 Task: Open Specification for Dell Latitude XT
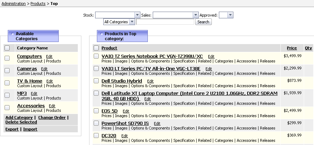(x=184, y=103)
